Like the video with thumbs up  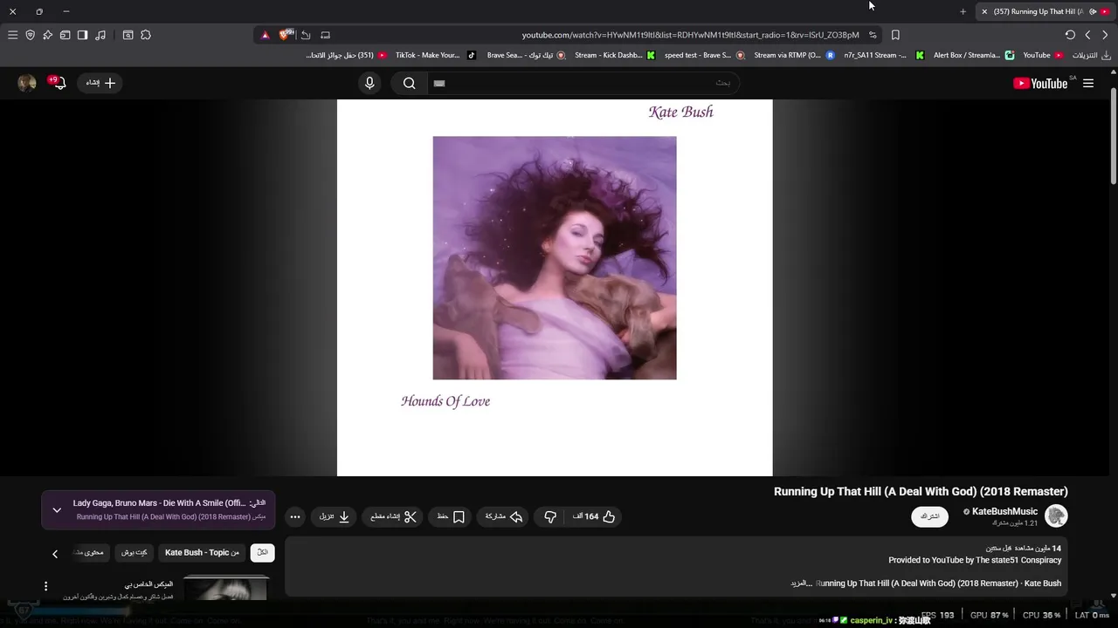tap(594, 516)
